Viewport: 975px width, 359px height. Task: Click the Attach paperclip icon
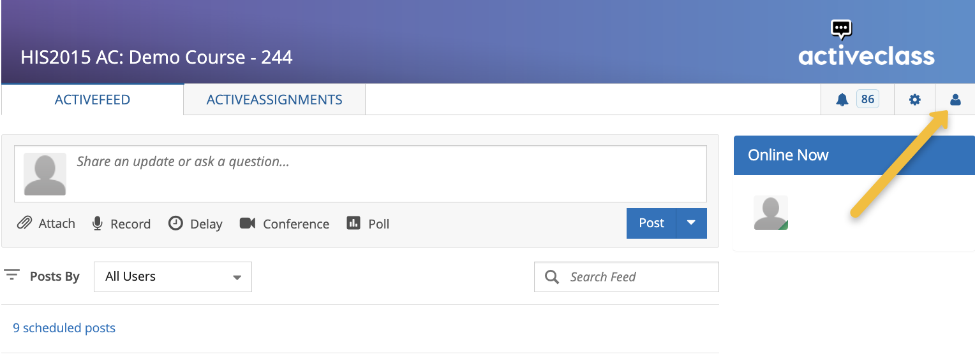pyautogui.click(x=24, y=223)
